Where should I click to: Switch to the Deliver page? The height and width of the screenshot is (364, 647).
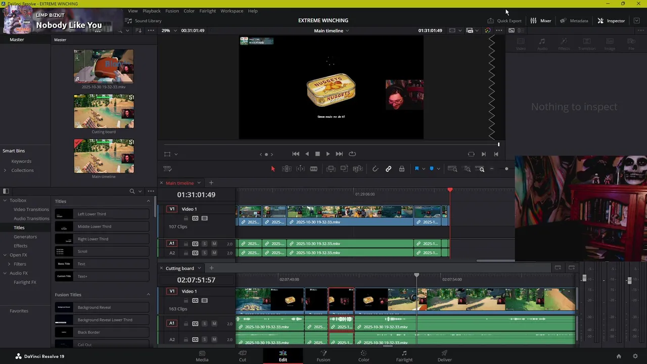coord(445,356)
